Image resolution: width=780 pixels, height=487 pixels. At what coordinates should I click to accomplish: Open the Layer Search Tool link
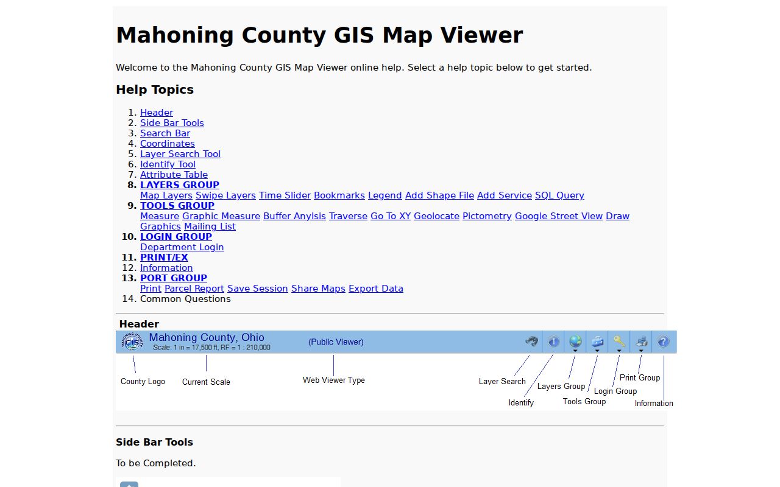(x=180, y=154)
